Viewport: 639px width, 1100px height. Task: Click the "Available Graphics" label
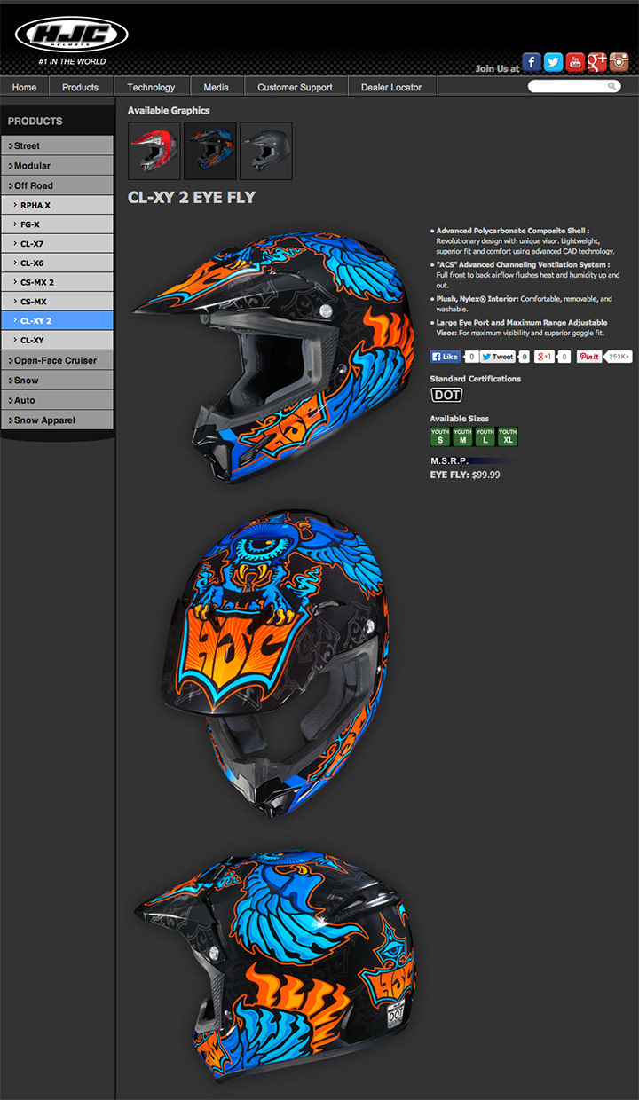tap(169, 111)
